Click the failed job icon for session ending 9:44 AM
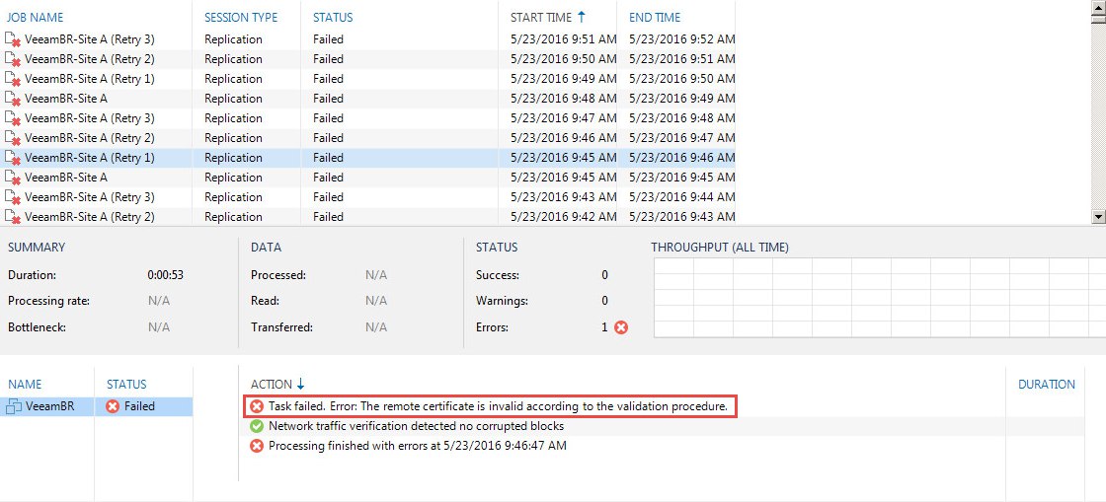Screen dimensions: 1106x502 13,198
